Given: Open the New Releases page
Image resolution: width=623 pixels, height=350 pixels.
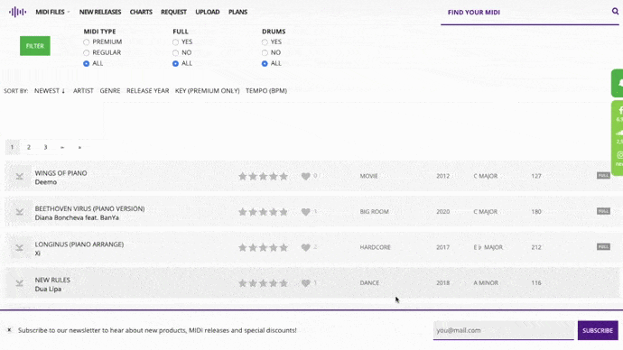Looking at the screenshot, I should click(x=100, y=12).
